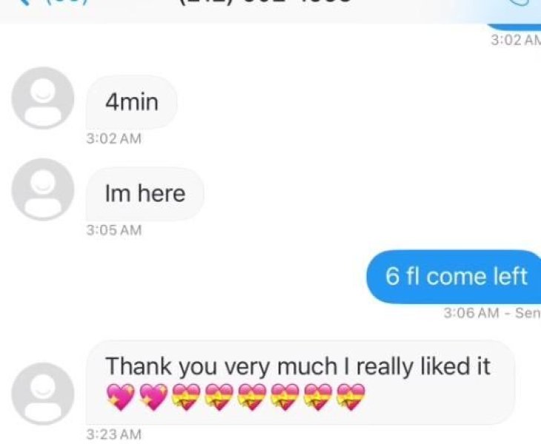The height and width of the screenshot is (444, 541).
Task: Open contact avatar beside the 4min message
Action: point(43,98)
